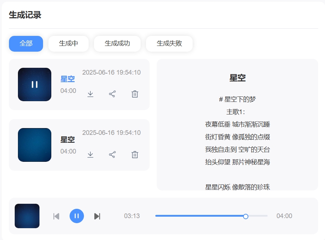Select the 全部 filter tab
325x240 pixels.
click(26, 44)
